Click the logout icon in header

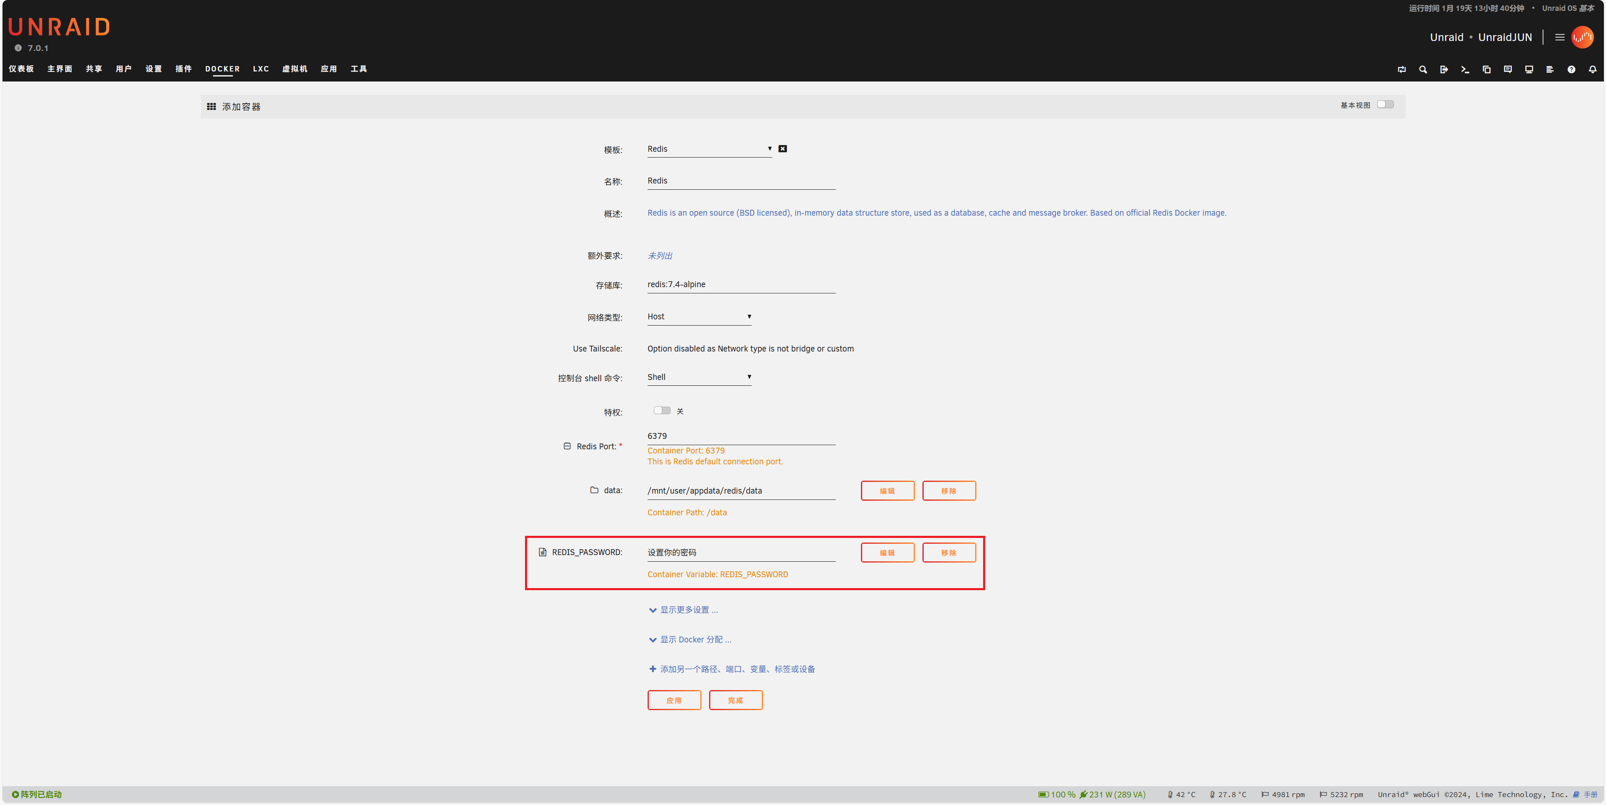(1444, 69)
